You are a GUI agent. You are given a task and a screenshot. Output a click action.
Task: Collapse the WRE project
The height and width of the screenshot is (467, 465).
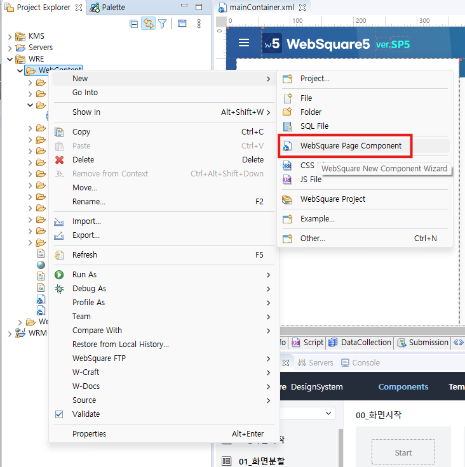point(10,59)
